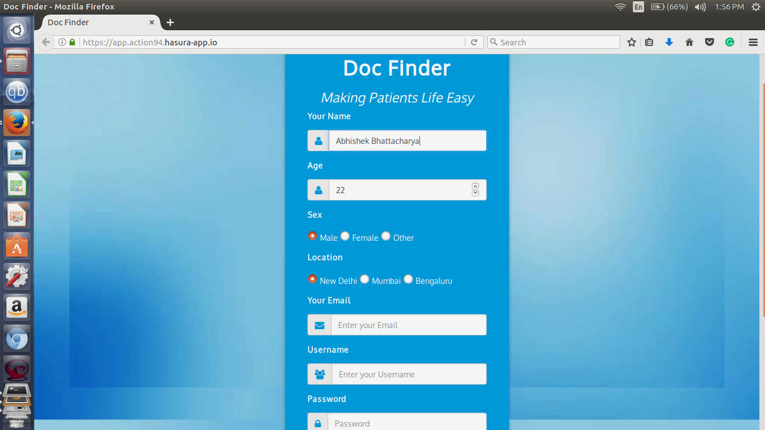Open System Settings from the launcher
The width and height of the screenshot is (765, 430).
tap(17, 276)
